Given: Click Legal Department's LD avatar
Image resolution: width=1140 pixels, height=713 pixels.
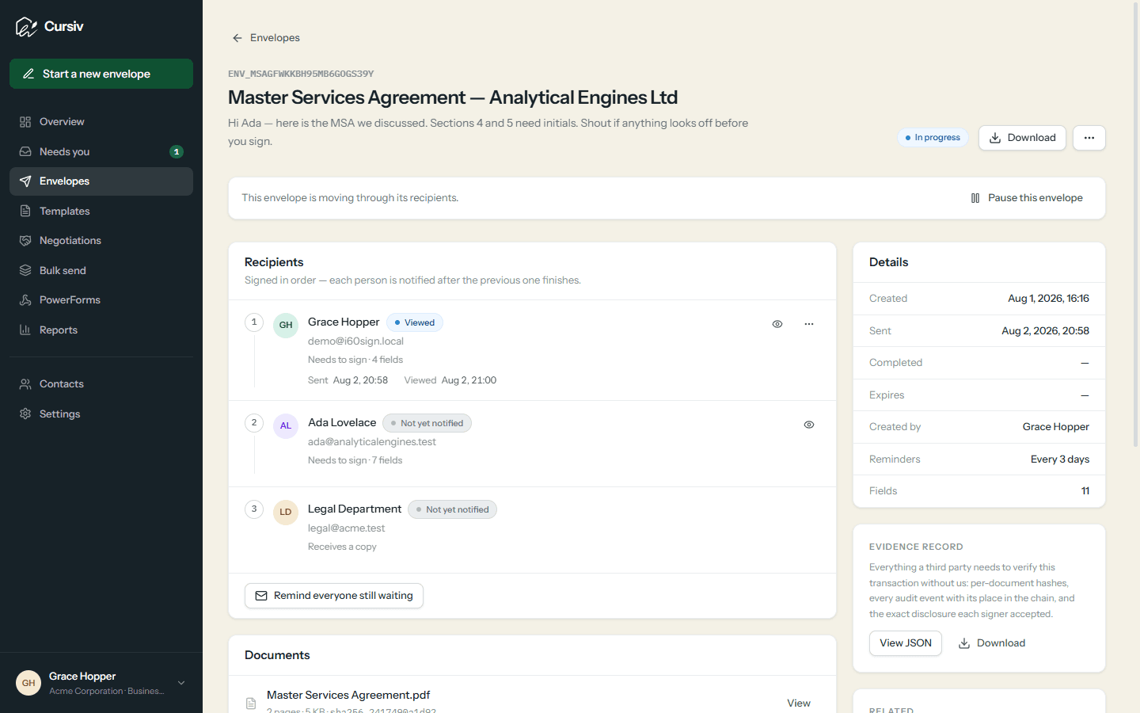Looking at the screenshot, I should (286, 512).
